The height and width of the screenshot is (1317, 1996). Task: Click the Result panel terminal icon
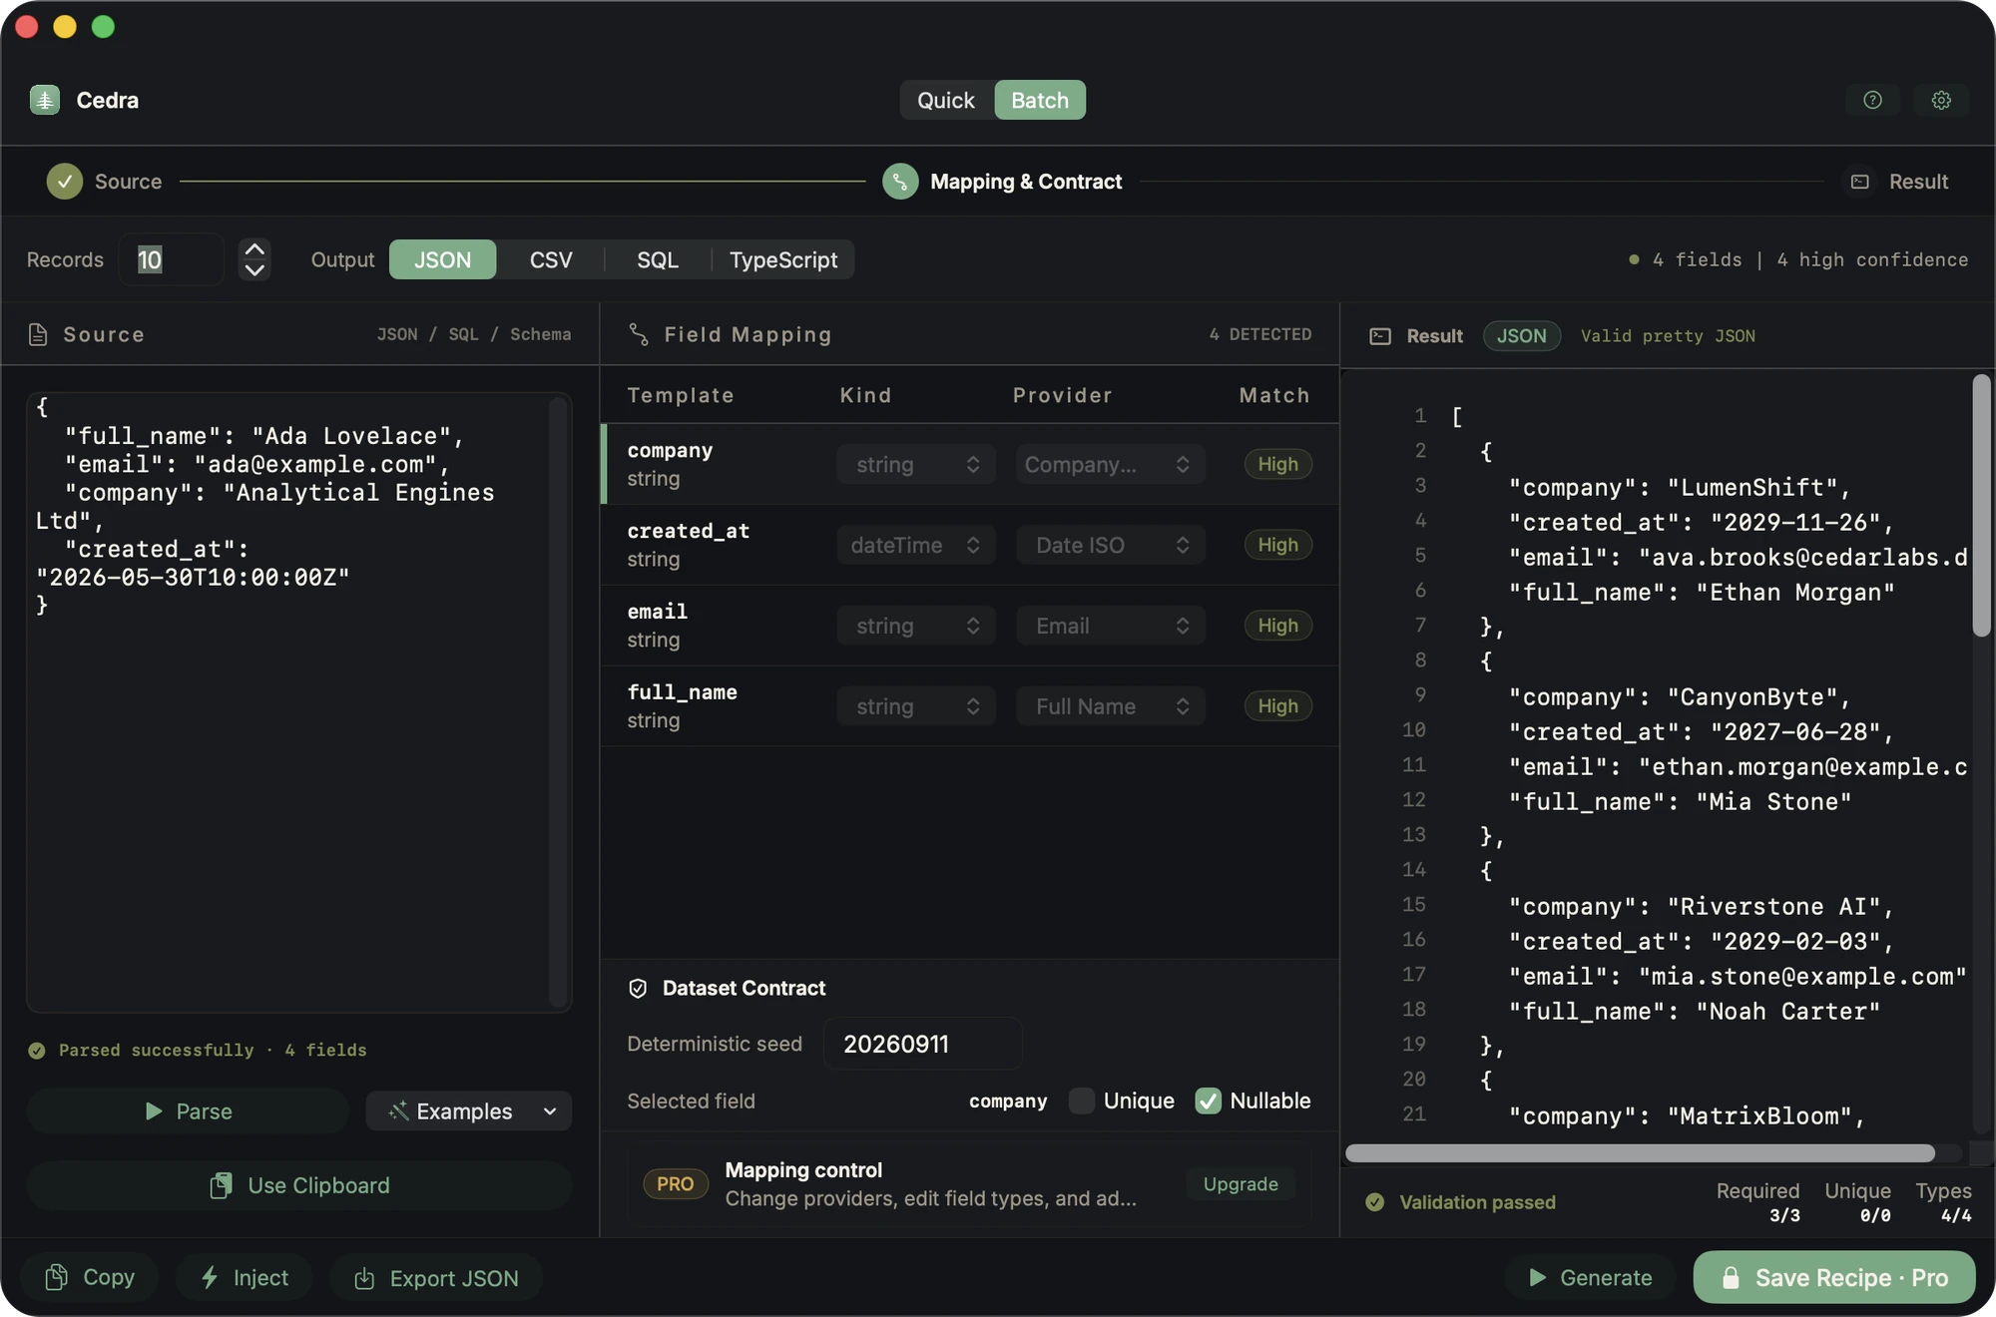click(x=1380, y=336)
